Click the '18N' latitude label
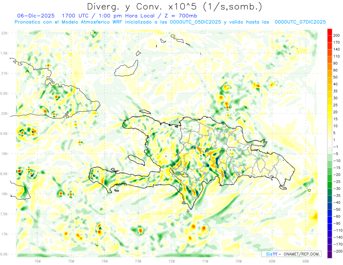Viewport: 343px width, 265px height. (x=5, y=194)
